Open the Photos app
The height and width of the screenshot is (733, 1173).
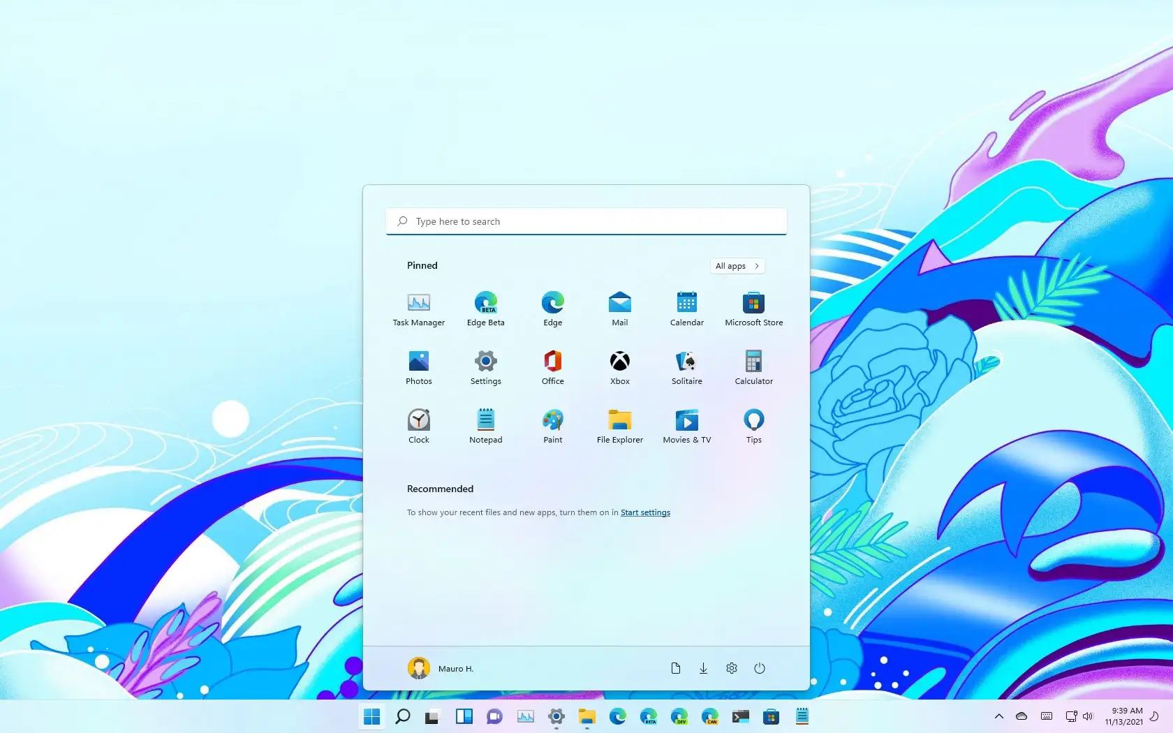tap(418, 369)
